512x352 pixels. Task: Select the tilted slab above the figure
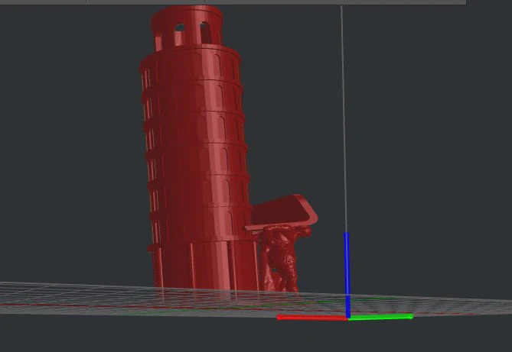click(x=282, y=212)
